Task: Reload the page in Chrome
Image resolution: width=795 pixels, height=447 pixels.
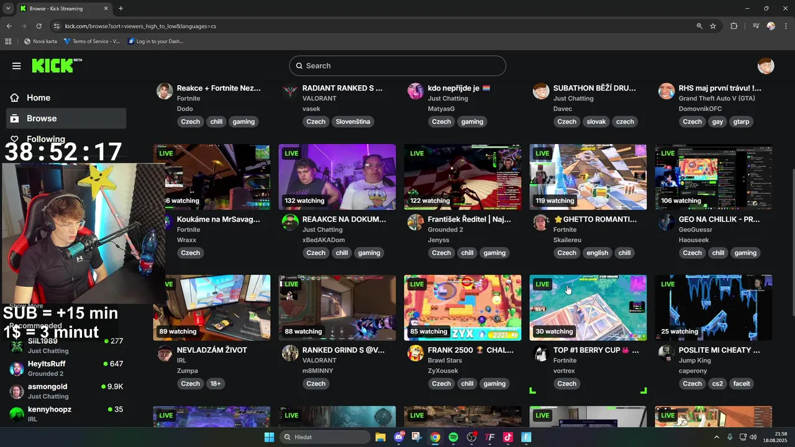Action: [39, 26]
